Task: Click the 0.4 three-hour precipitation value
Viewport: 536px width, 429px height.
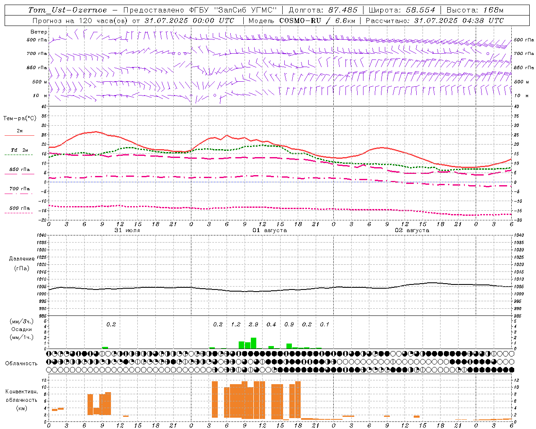Action: click(271, 324)
